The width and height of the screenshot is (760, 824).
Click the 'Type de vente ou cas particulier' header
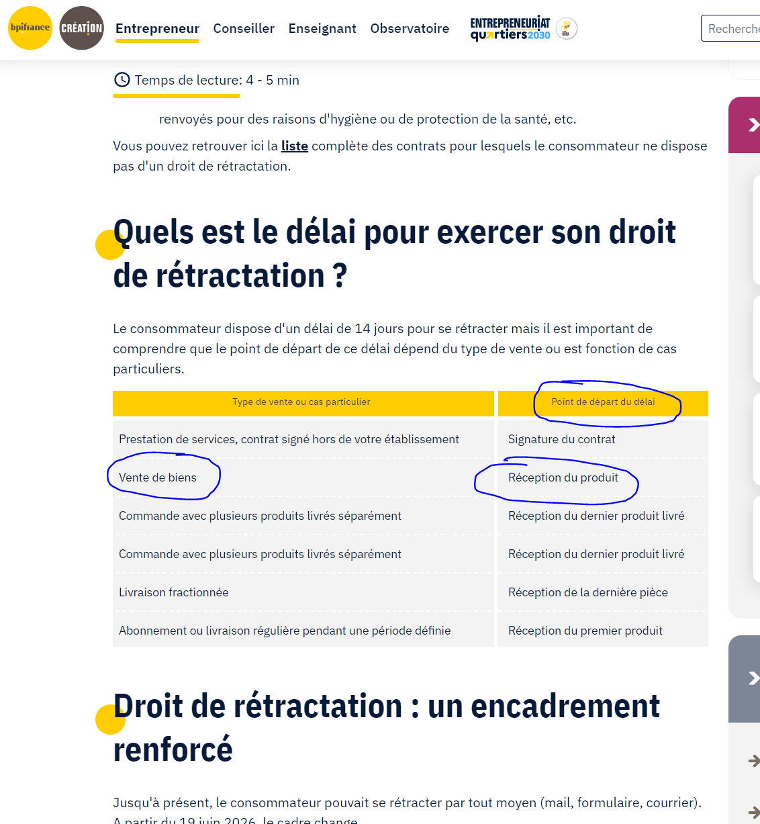point(303,402)
